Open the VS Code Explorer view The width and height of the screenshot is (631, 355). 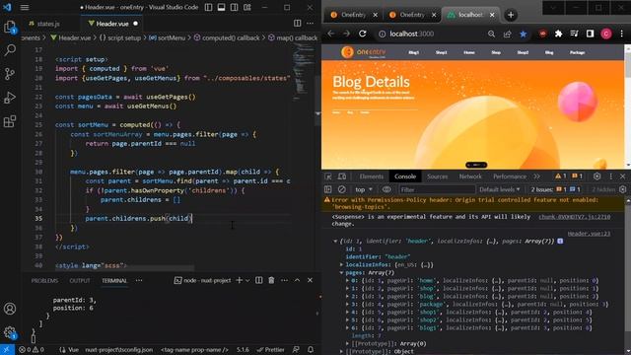pyautogui.click(x=10, y=27)
